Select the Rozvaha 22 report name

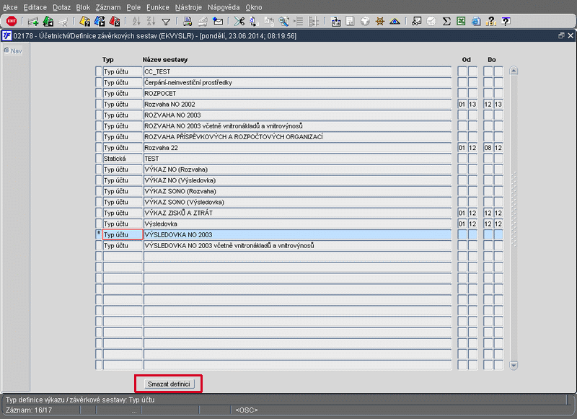[x=297, y=148]
